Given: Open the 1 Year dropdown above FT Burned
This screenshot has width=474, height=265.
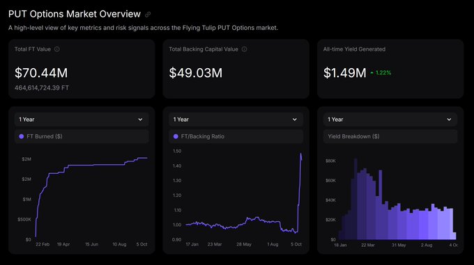Looking at the screenshot, I should 82,120.
